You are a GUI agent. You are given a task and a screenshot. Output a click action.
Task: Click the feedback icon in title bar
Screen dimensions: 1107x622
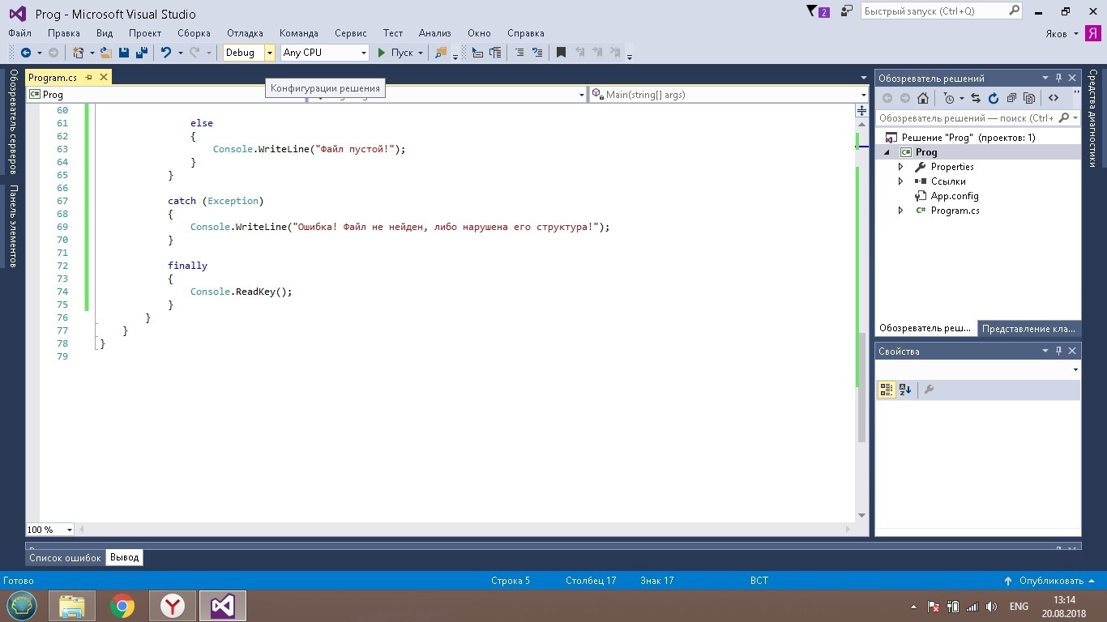click(847, 11)
